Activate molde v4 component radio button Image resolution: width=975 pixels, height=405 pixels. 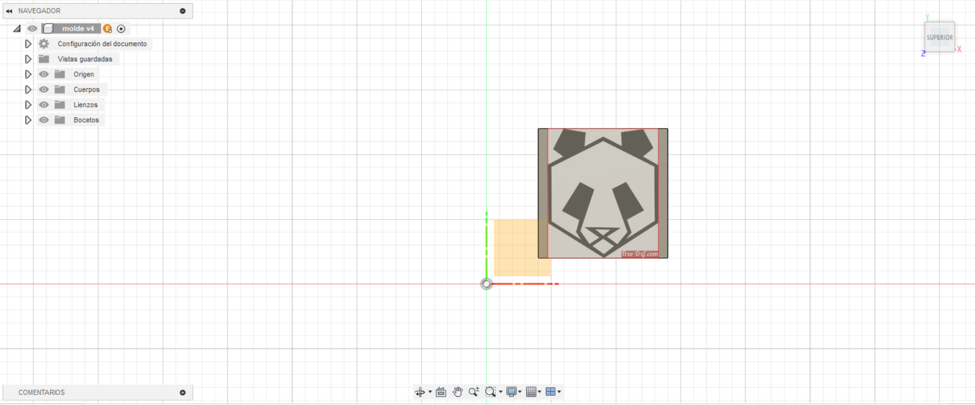(121, 28)
